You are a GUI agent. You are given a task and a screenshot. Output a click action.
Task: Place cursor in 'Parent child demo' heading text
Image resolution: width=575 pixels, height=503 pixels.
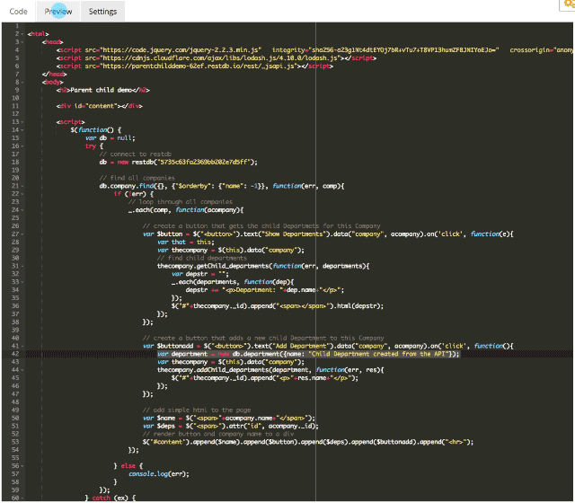click(x=102, y=90)
